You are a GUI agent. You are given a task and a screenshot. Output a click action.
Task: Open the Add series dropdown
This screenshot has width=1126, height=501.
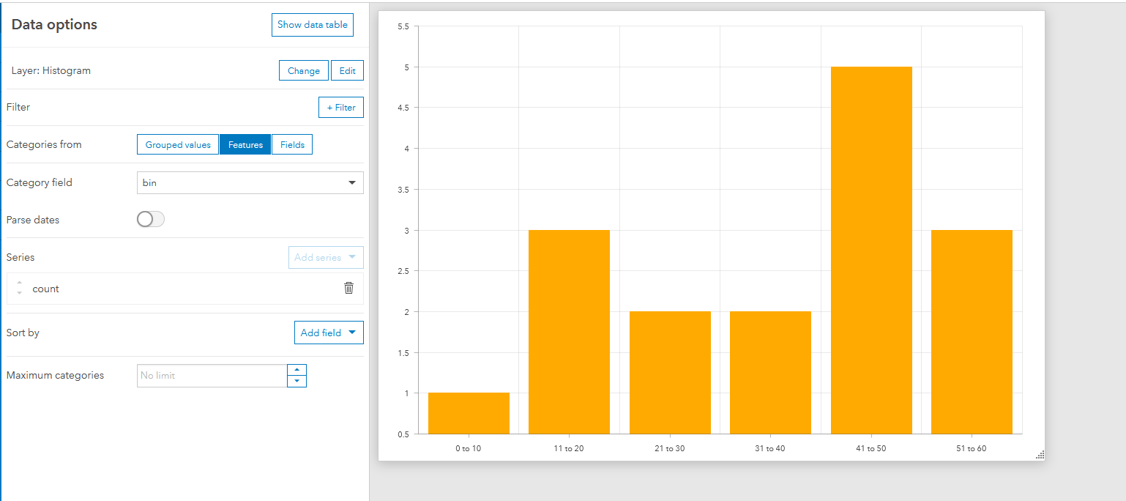pyautogui.click(x=326, y=257)
